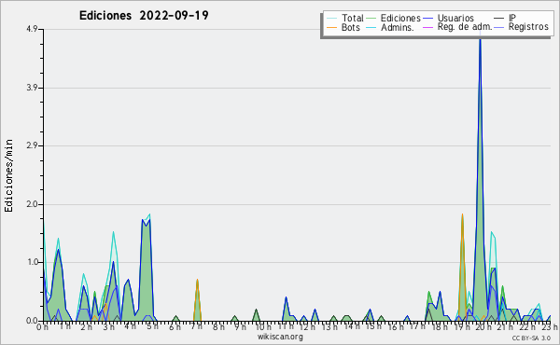Image resolution: width=560 pixels, height=345 pixels.
Task: Click the y-axis value 2.0
Action: click(32, 204)
